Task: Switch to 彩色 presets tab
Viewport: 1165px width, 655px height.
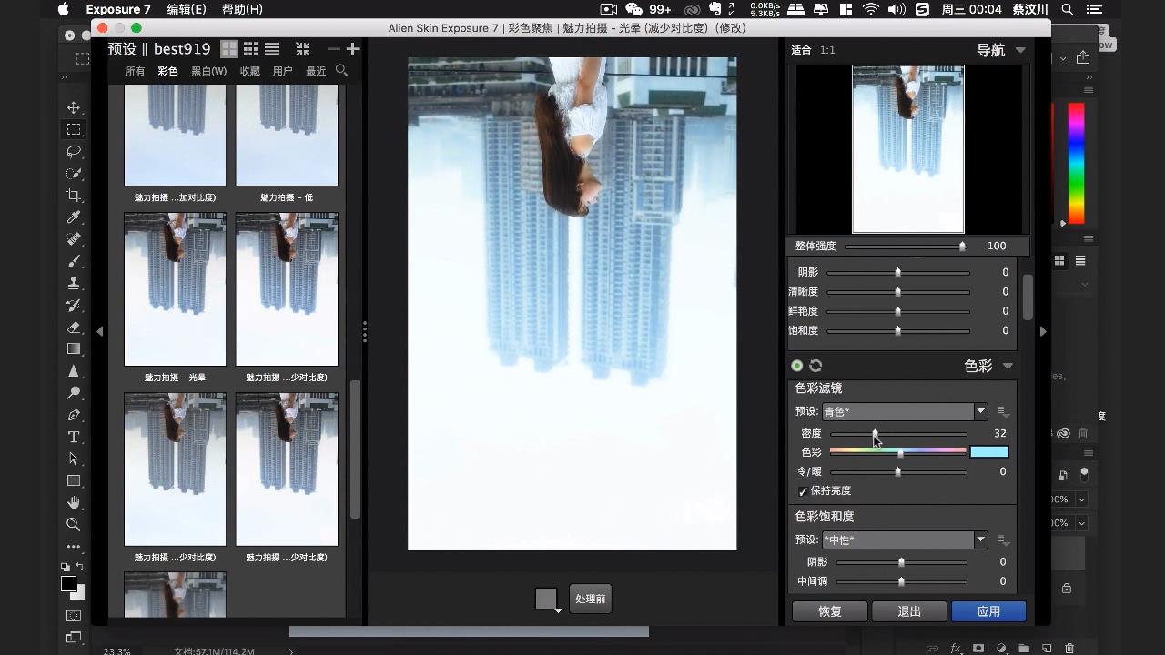Action: pyautogui.click(x=167, y=71)
